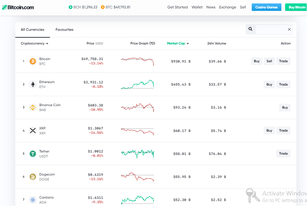Click the Casino Games button
307x206 pixels.
tap(266, 7)
